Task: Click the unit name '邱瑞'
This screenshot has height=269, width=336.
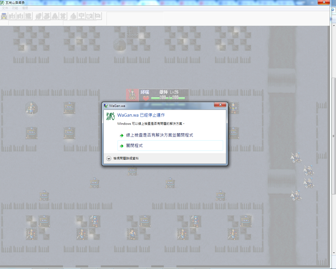Action: [145, 92]
